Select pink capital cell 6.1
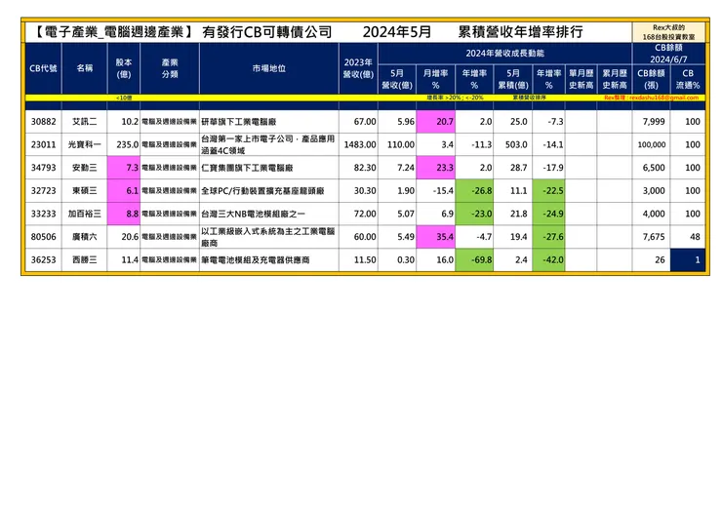The width and height of the screenshot is (722, 510). (123, 190)
